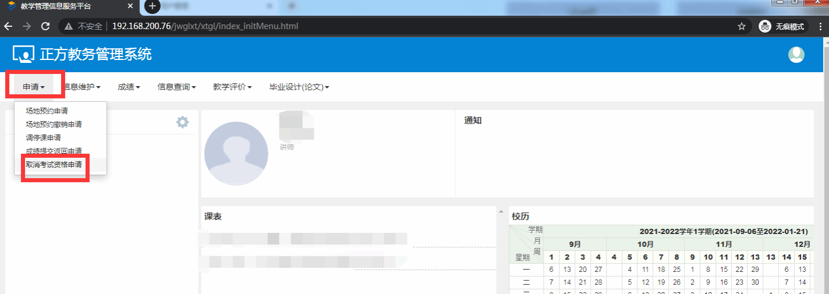Select 场地预约申请 from the menu
829x294 pixels.
click(47, 111)
